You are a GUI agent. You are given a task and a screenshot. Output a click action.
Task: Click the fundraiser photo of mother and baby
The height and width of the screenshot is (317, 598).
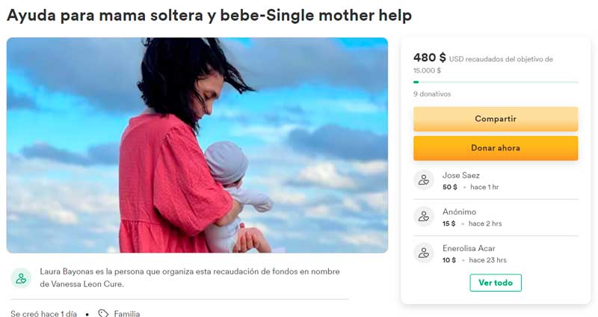click(x=197, y=145)
